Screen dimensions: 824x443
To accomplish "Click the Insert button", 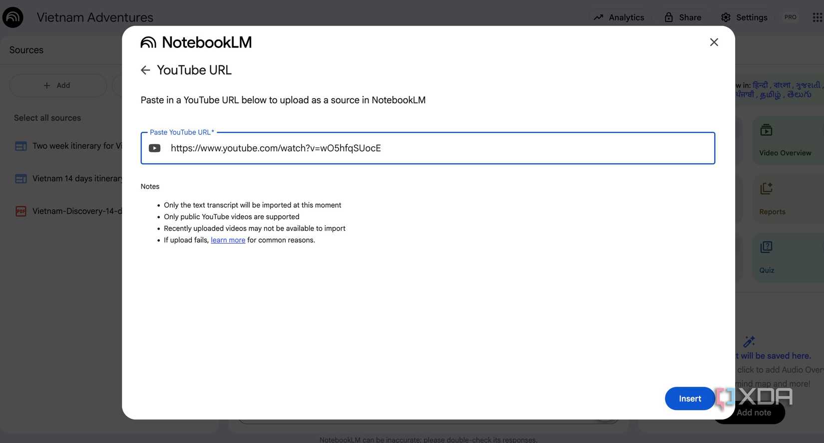I will coord(690,399).
